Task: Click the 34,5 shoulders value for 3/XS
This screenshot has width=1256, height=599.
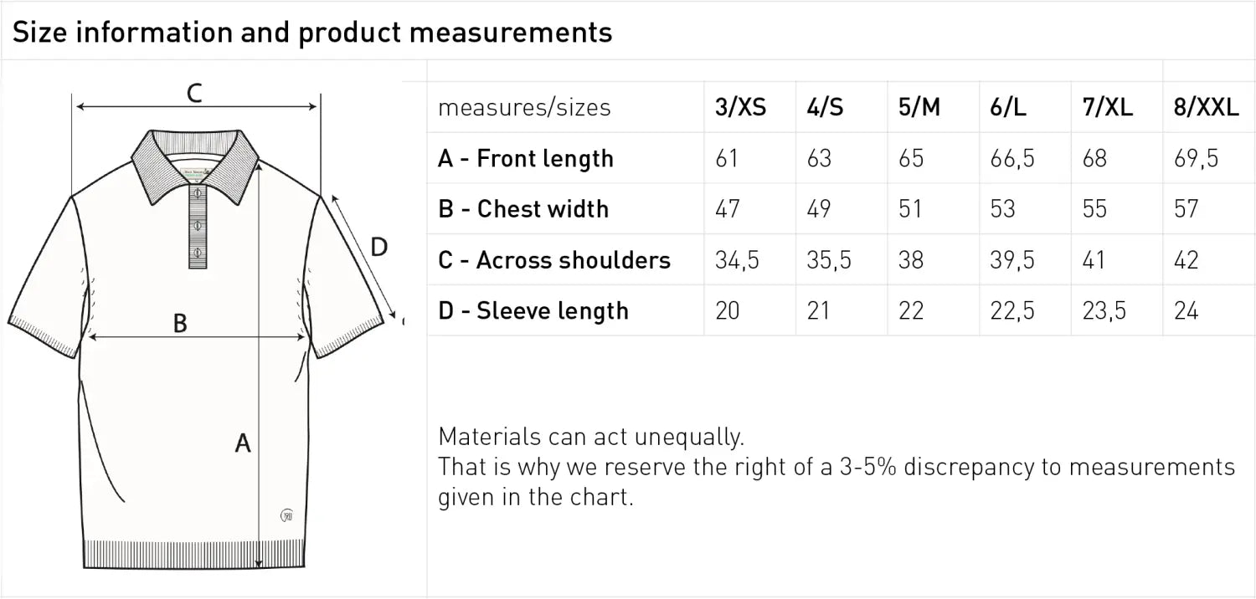Action: [x=737, y=260]
